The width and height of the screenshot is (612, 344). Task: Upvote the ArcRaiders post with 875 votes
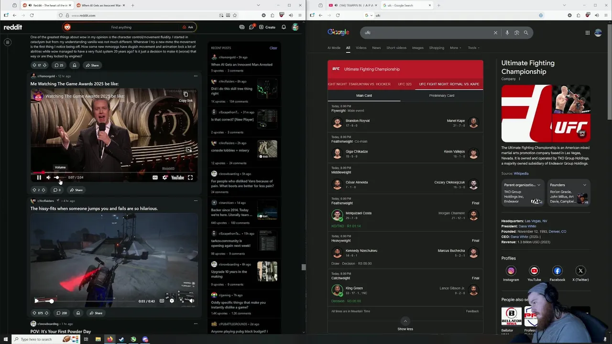[x=34, y=313]
